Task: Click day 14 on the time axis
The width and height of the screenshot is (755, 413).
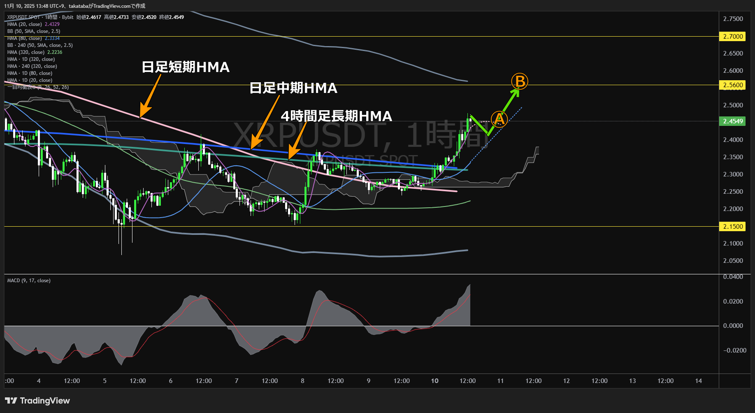Action: tap(699, 381)
